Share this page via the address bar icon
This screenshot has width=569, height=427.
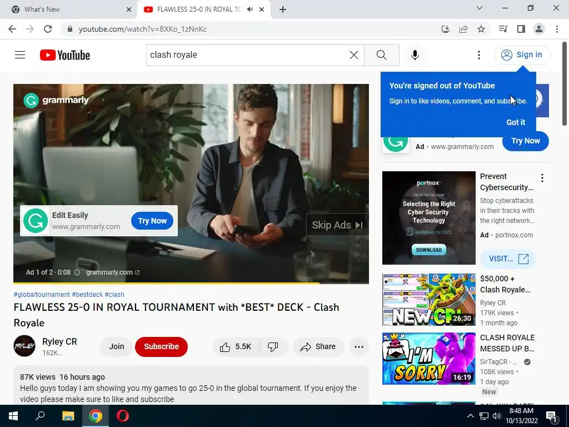[x=463, y=29]
